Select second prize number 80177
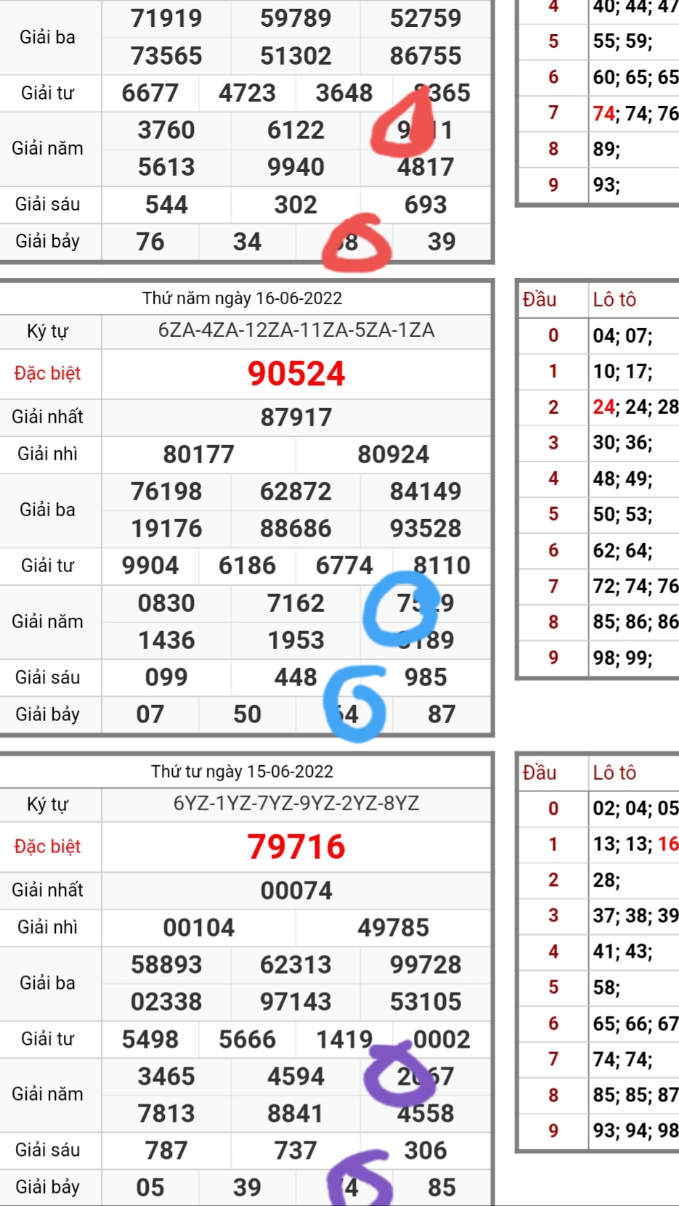679x1206 pixels. 198,455
